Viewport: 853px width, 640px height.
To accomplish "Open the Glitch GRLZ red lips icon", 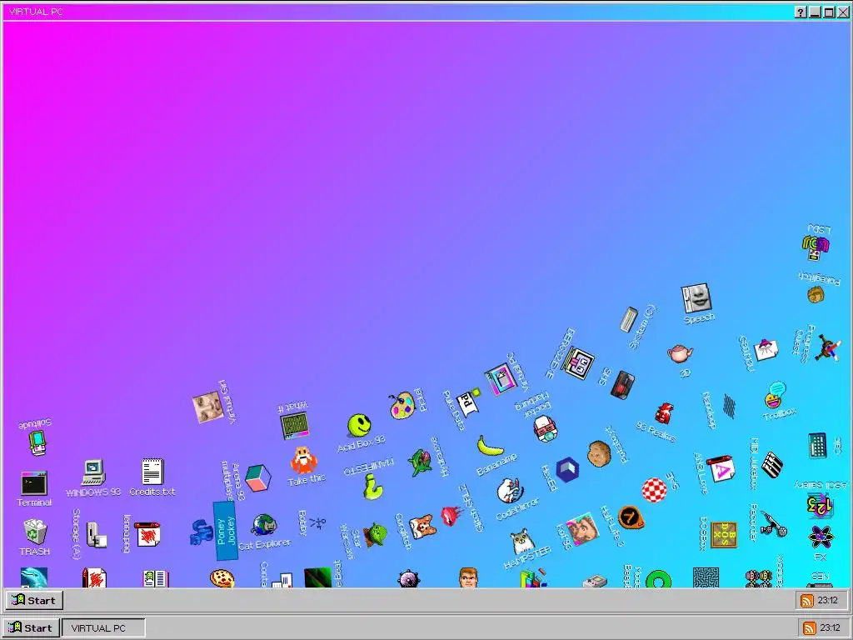I will [451, 515].
